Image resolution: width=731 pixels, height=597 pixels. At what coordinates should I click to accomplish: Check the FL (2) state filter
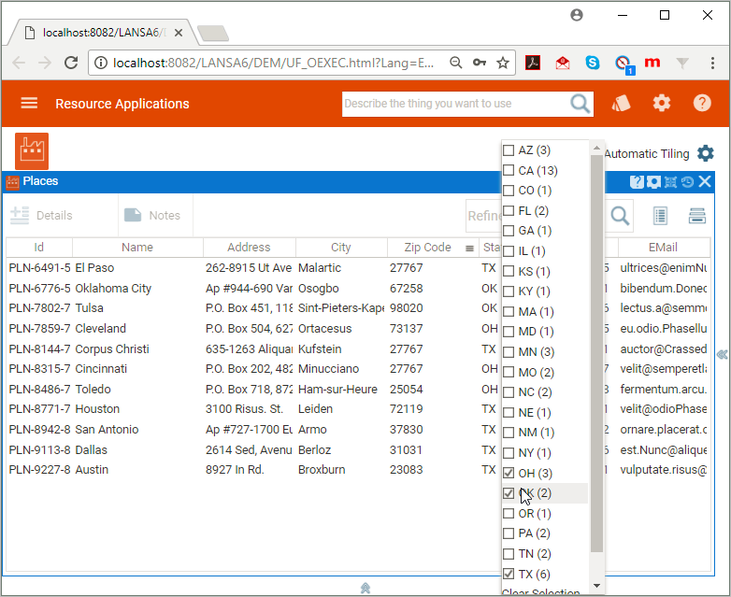[509, 210]
